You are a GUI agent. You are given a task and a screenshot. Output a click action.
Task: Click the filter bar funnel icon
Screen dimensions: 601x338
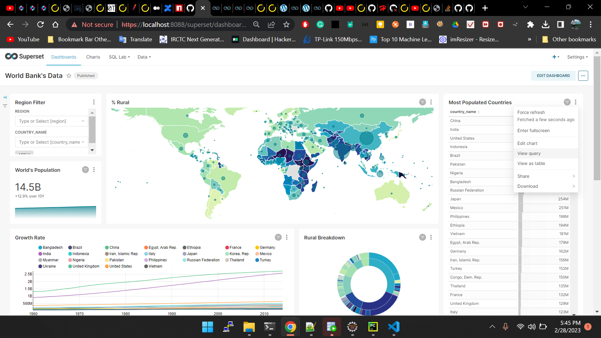tap(5, 106)
